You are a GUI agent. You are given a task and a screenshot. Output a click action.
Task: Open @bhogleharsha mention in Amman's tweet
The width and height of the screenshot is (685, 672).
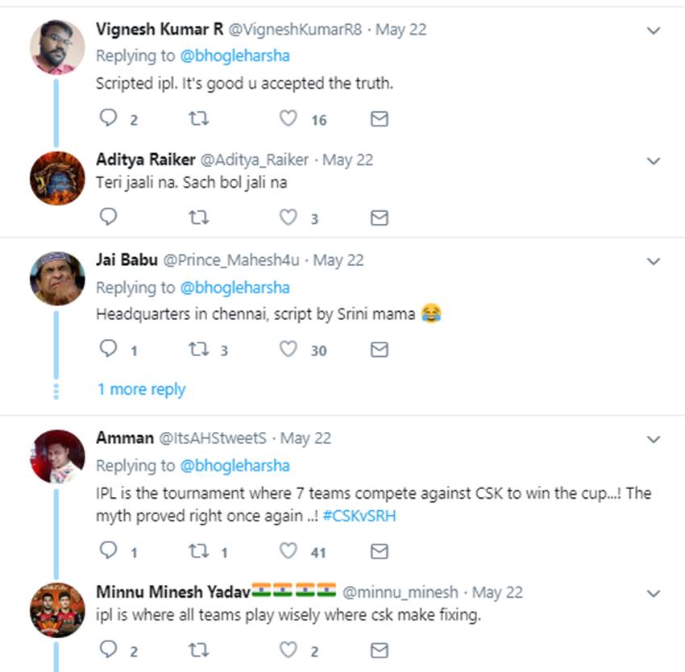pyautogui.click(x=235, y=466)
